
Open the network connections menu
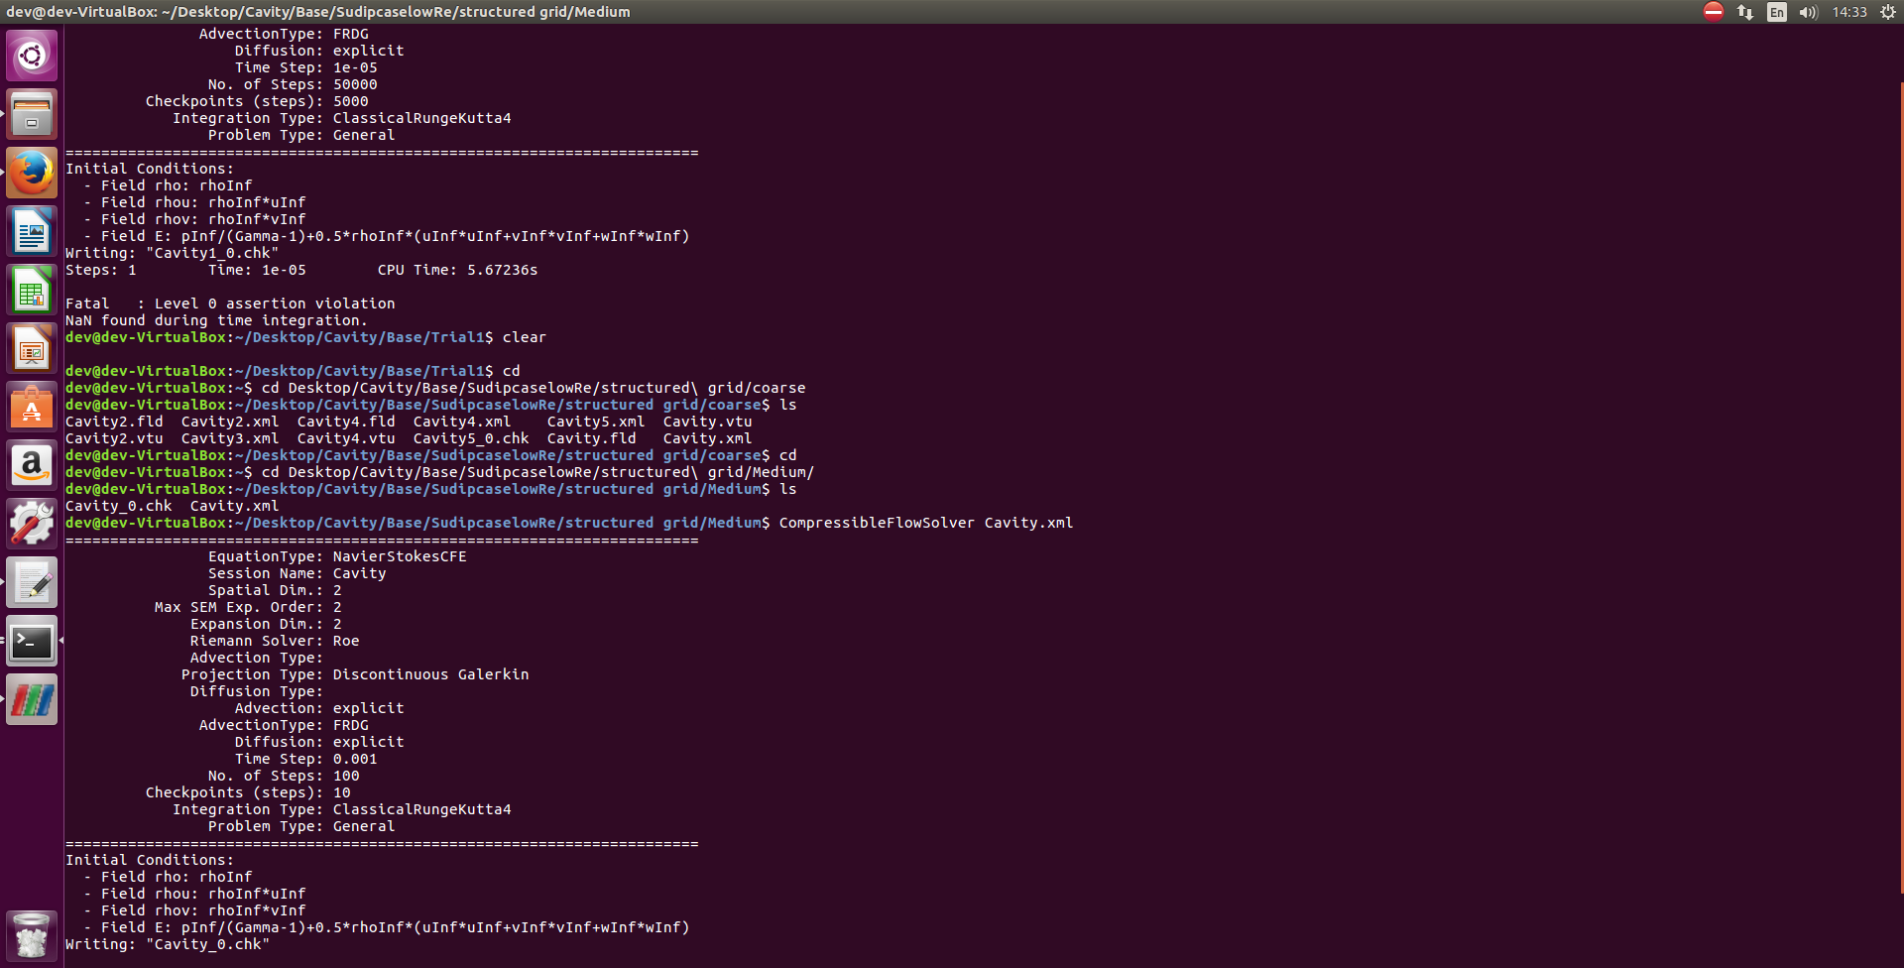[x=1745, y=12]
